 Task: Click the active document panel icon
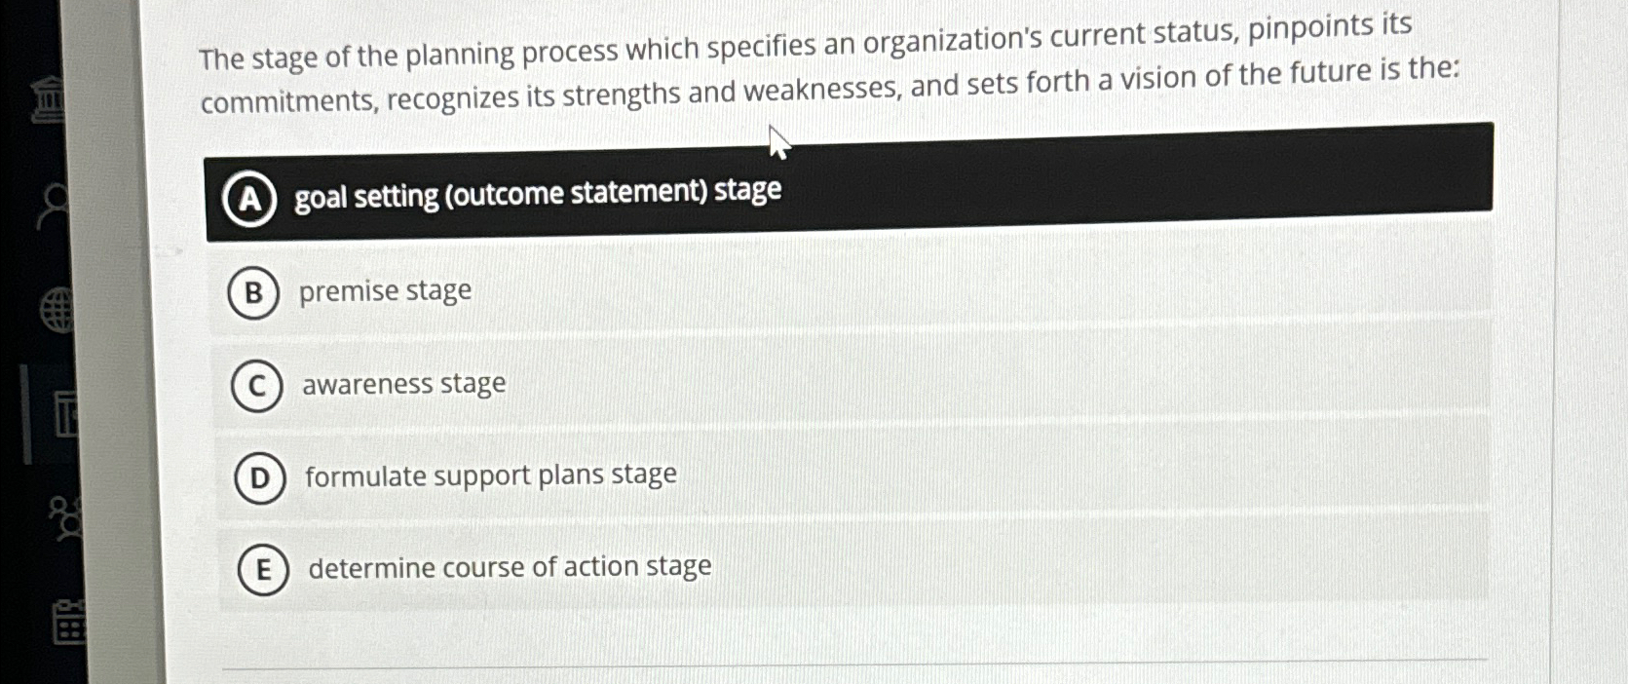click(66, 414)
